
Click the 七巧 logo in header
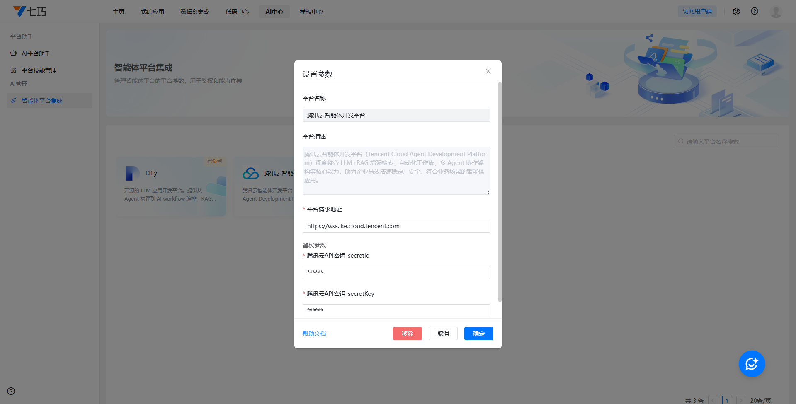coord(29,11)
